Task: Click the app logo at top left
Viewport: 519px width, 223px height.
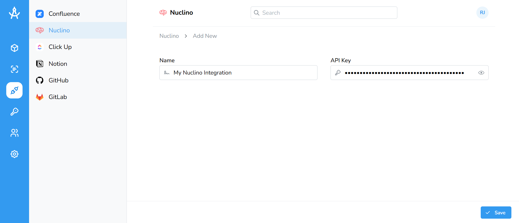Action: click(14, 13)
